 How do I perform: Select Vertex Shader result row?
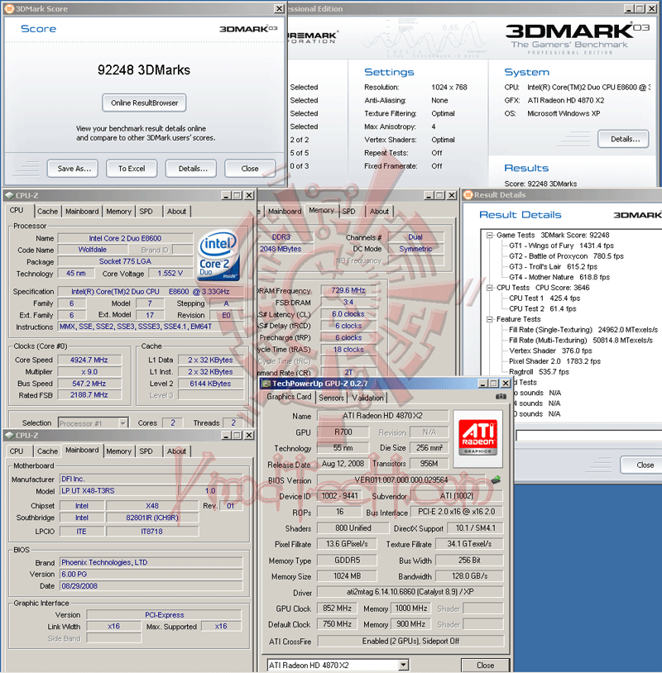(550, 351)
